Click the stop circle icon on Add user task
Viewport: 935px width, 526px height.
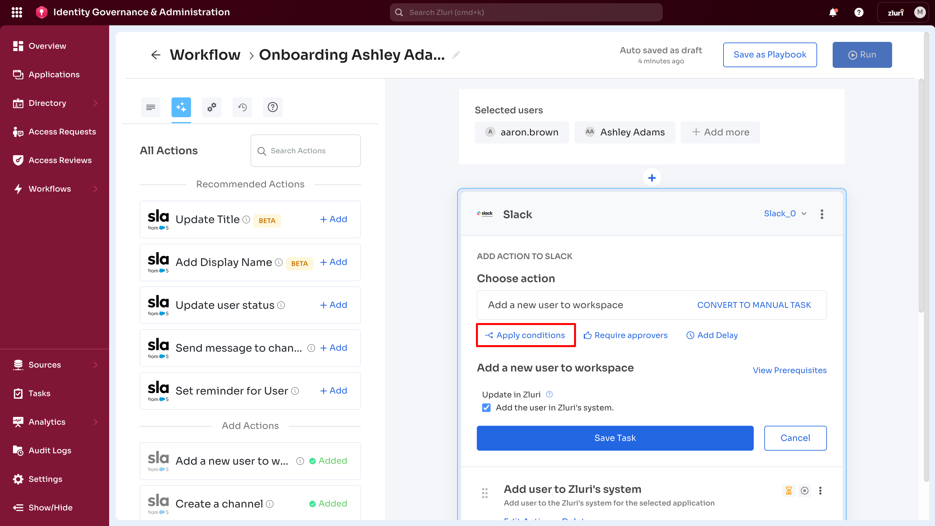[x=805, y=491]
